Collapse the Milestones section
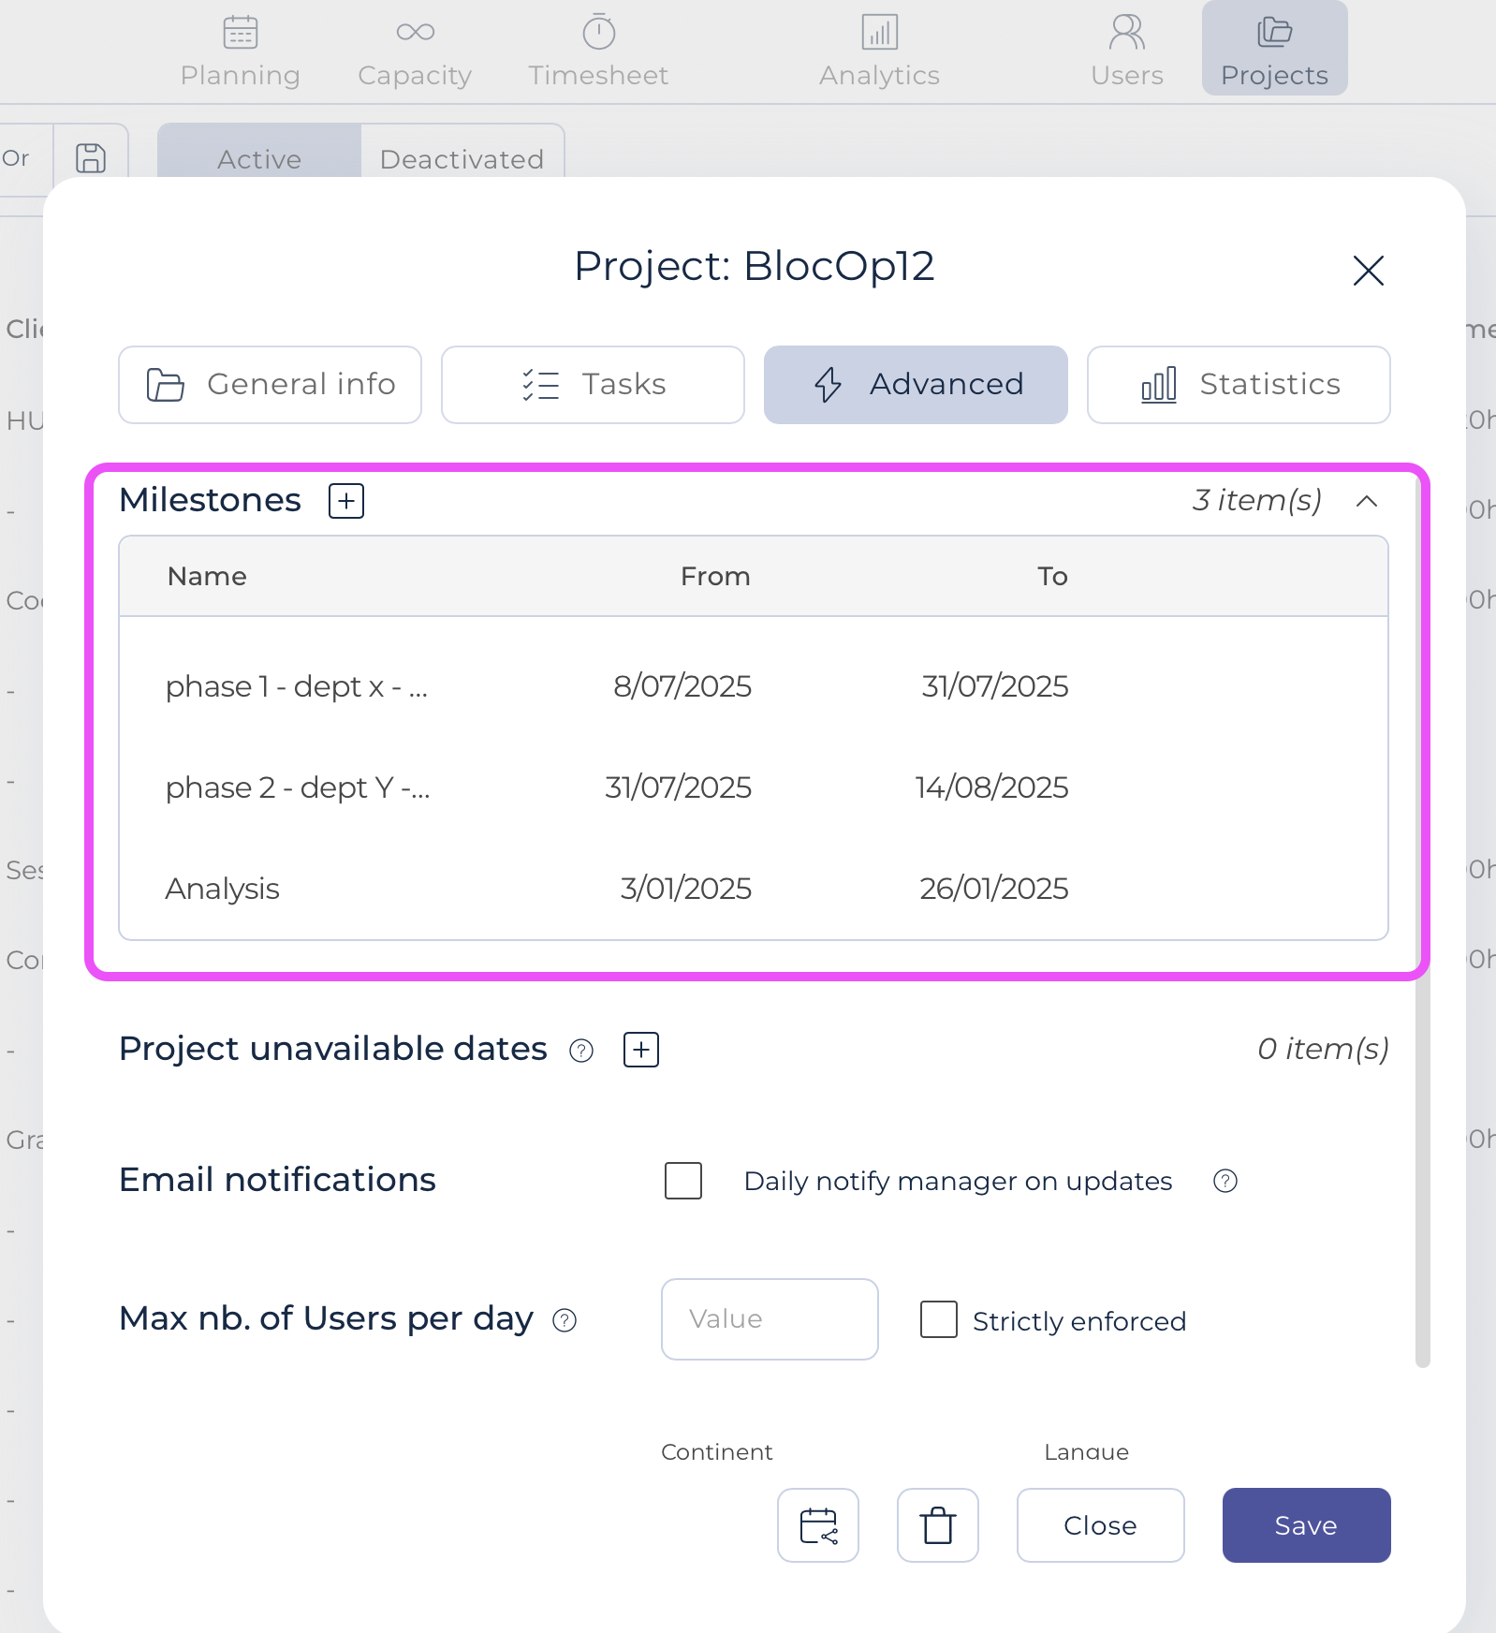Viewport: 1496px width, 1633px height. (x=1367, y=501)
